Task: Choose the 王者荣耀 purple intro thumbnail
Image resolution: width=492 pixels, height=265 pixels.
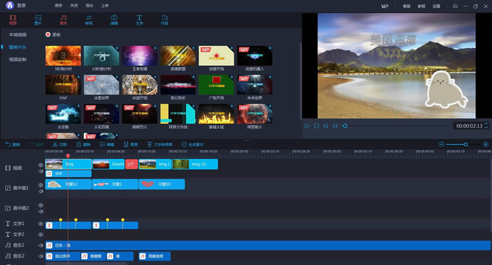Action: coord(140,56)
